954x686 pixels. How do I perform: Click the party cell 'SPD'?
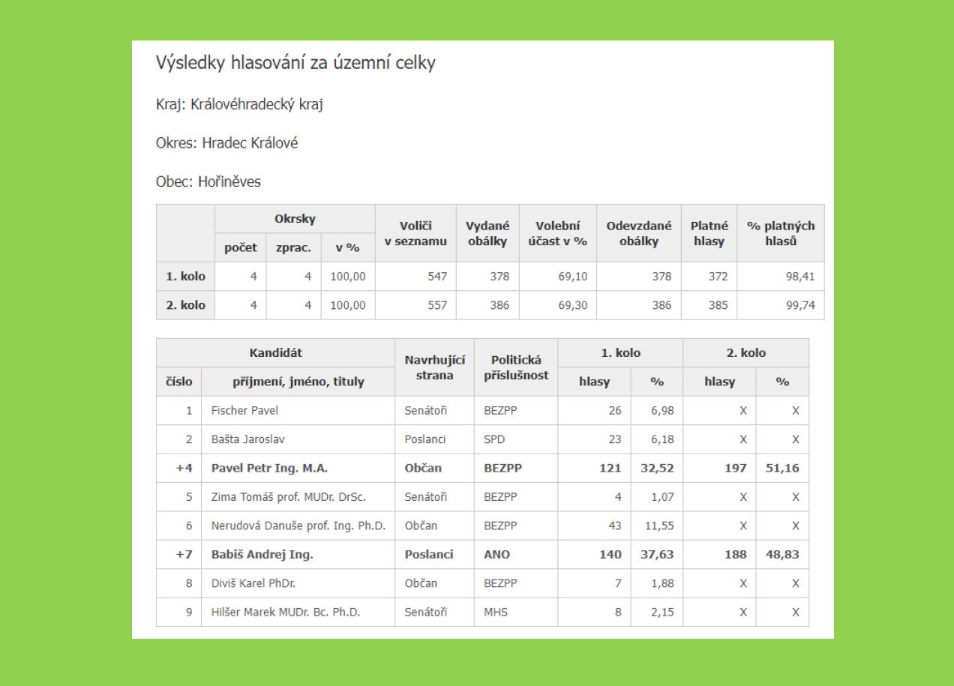(x=494, y=439)
